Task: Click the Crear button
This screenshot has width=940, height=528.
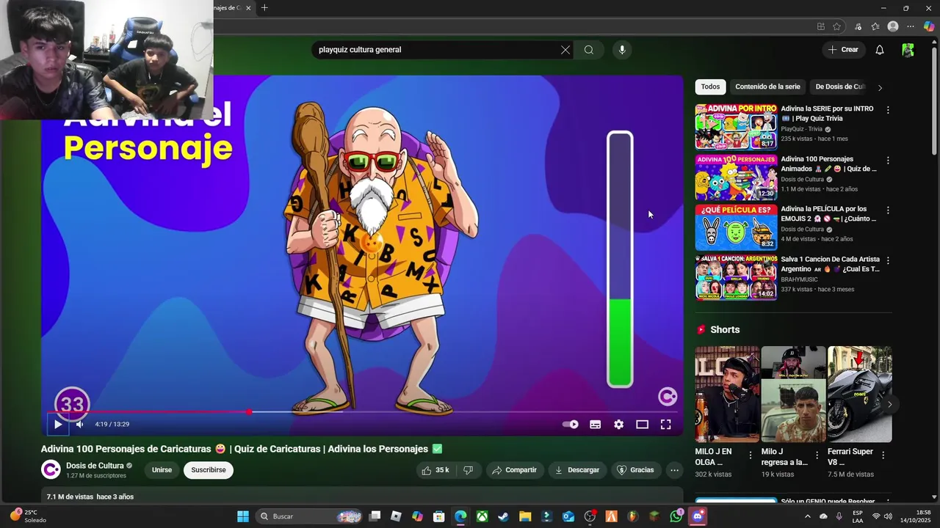Action: 843,50
